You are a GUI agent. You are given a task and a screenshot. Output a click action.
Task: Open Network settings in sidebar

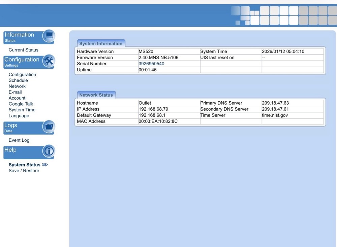(17, 86)
